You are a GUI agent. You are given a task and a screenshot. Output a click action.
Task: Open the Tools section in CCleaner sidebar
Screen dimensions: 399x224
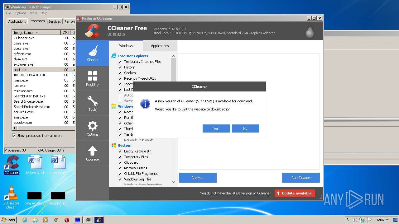tap(93, 103)
